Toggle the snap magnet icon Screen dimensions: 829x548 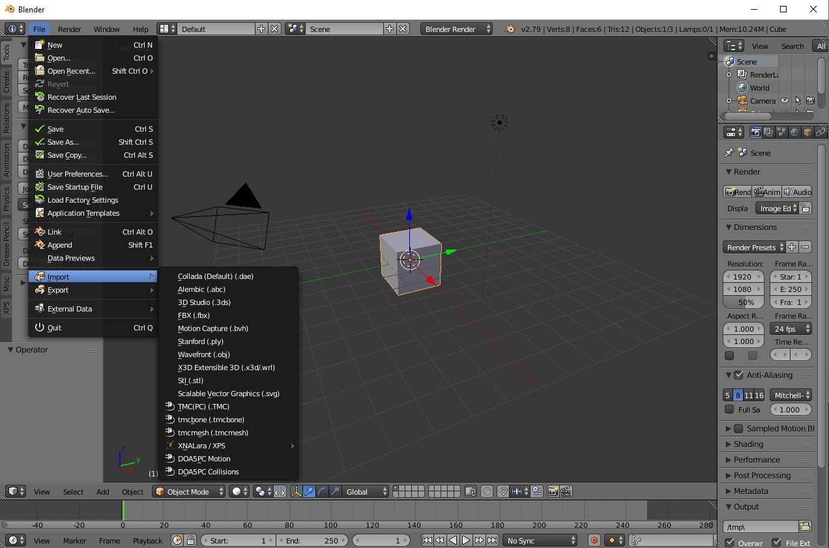504,492
